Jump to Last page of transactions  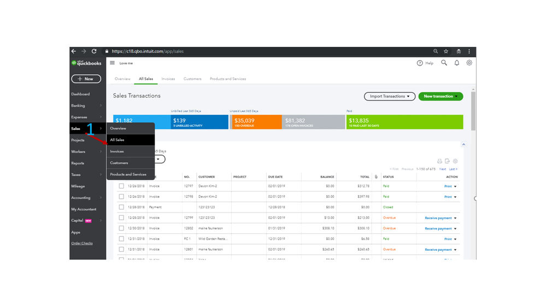[x=453, y=169]
